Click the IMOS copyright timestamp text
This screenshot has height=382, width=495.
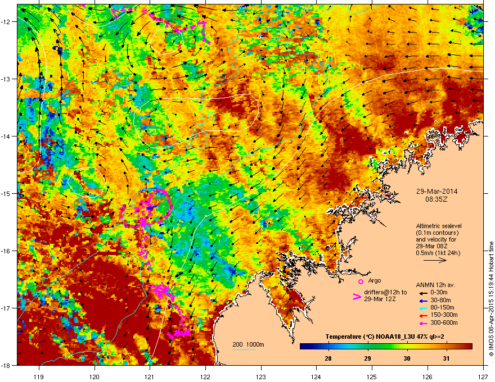[x=491, y=299]
